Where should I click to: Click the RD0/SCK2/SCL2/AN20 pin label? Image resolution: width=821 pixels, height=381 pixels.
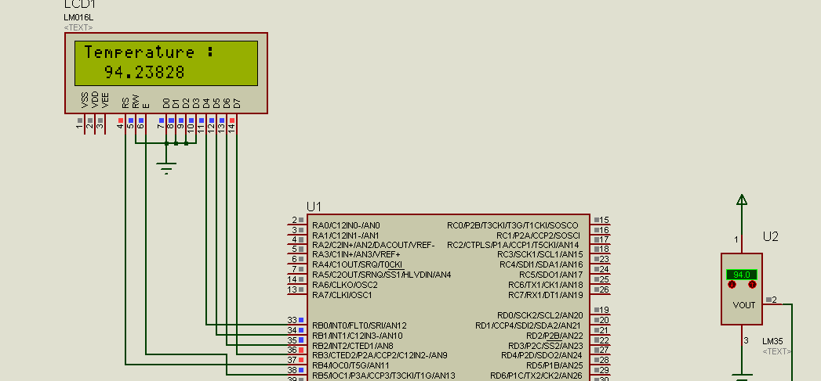coord(539,315)
